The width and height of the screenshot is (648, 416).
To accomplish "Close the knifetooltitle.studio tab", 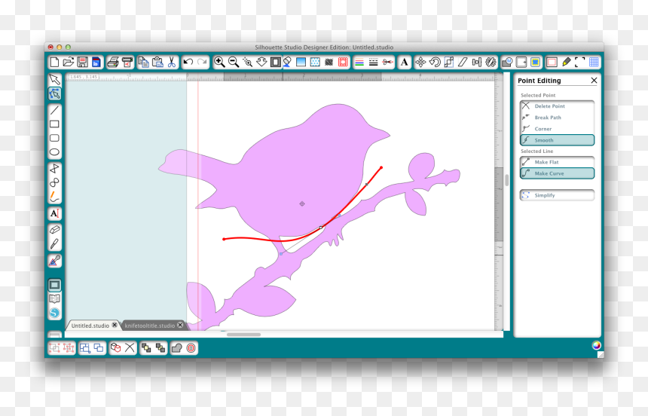I will coord(180,325).
